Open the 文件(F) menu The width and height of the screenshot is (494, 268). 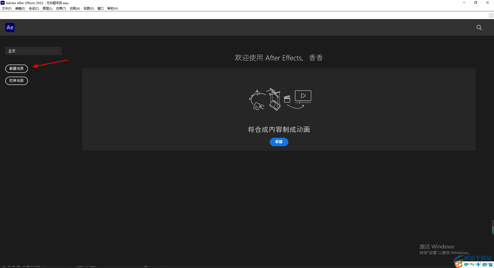click(x=7, y=9)
